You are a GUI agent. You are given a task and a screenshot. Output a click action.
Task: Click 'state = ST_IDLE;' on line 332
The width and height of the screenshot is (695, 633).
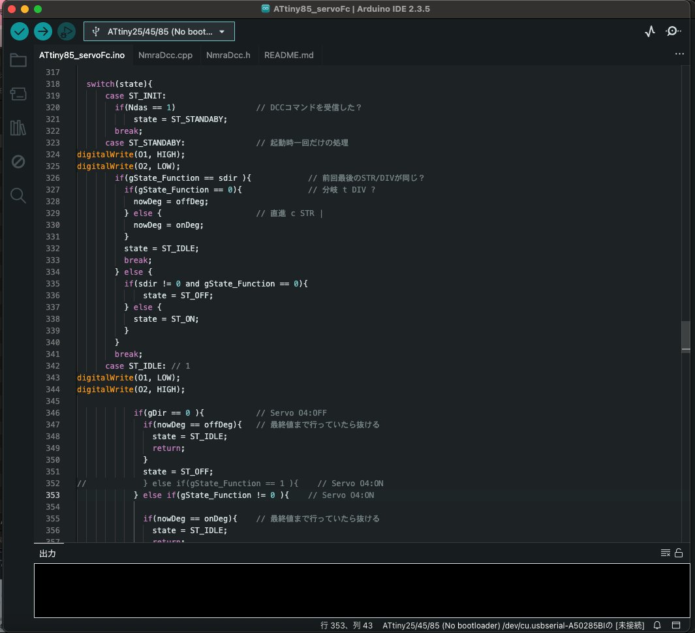pos(161,248)
